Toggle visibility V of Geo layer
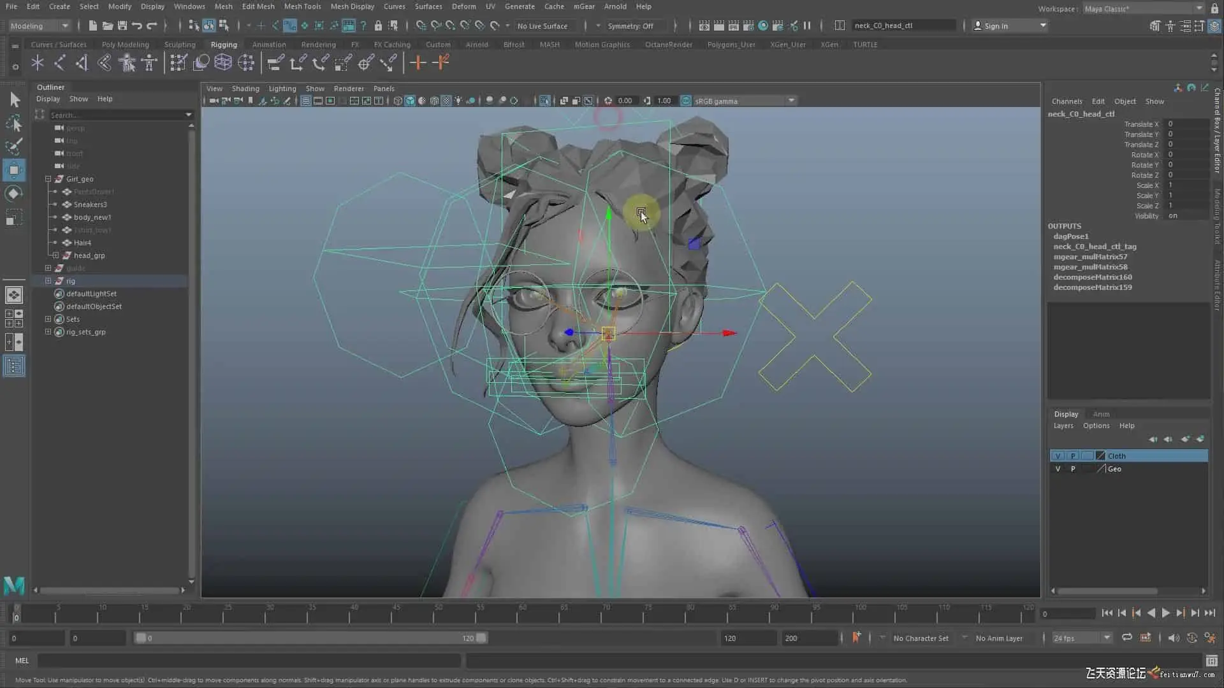1224x688 pixels. [1058, 469]
